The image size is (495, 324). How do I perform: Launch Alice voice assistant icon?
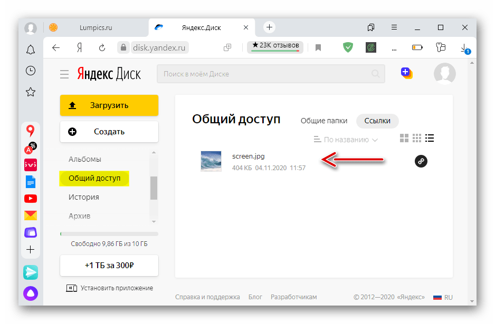point(31,293)
